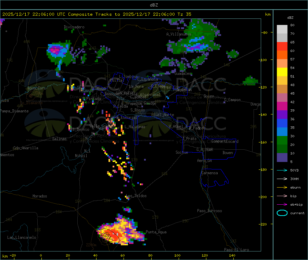Click the '140' tick on the horizontal km axis

pyautogui.click(x=232, y=255)
